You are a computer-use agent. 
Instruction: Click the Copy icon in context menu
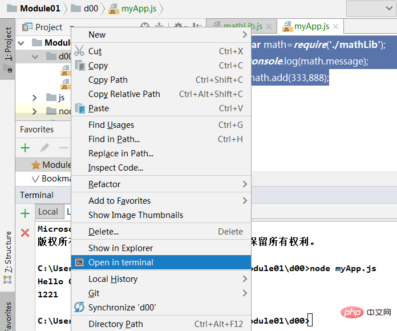point(80,65)
